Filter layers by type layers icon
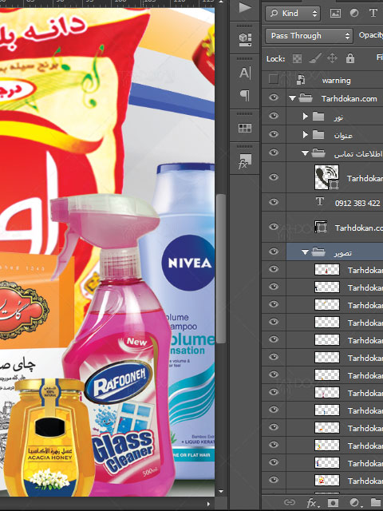383x511 pixels. click(x=373, y=13)
